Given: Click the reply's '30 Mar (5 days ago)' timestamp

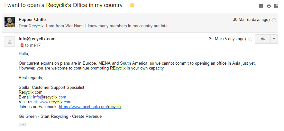Looking at the screenshot, I should point(227,39).
